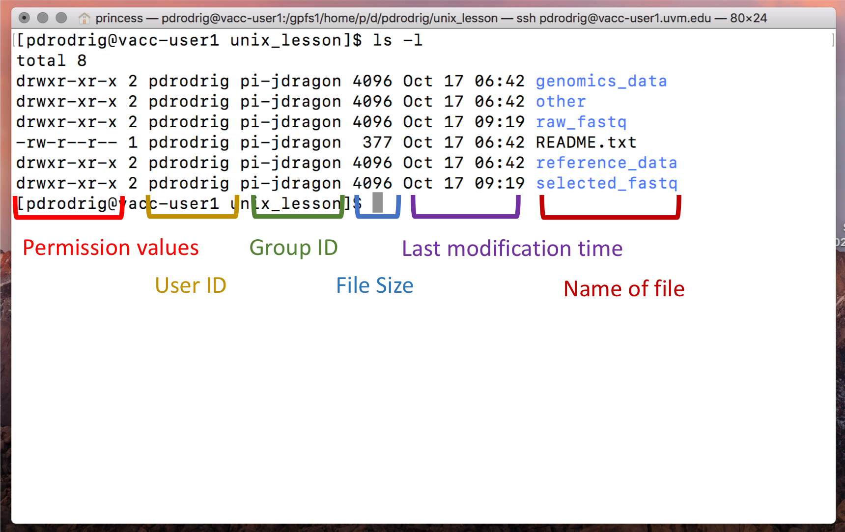The image size is (845, 532).
Task: Select the selected_fastq directory entry
Action: [606, 183]
